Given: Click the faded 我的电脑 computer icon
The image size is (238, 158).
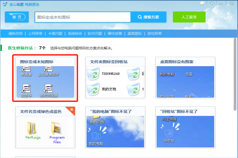Looking at the screenshot, I should coord(96,136).
